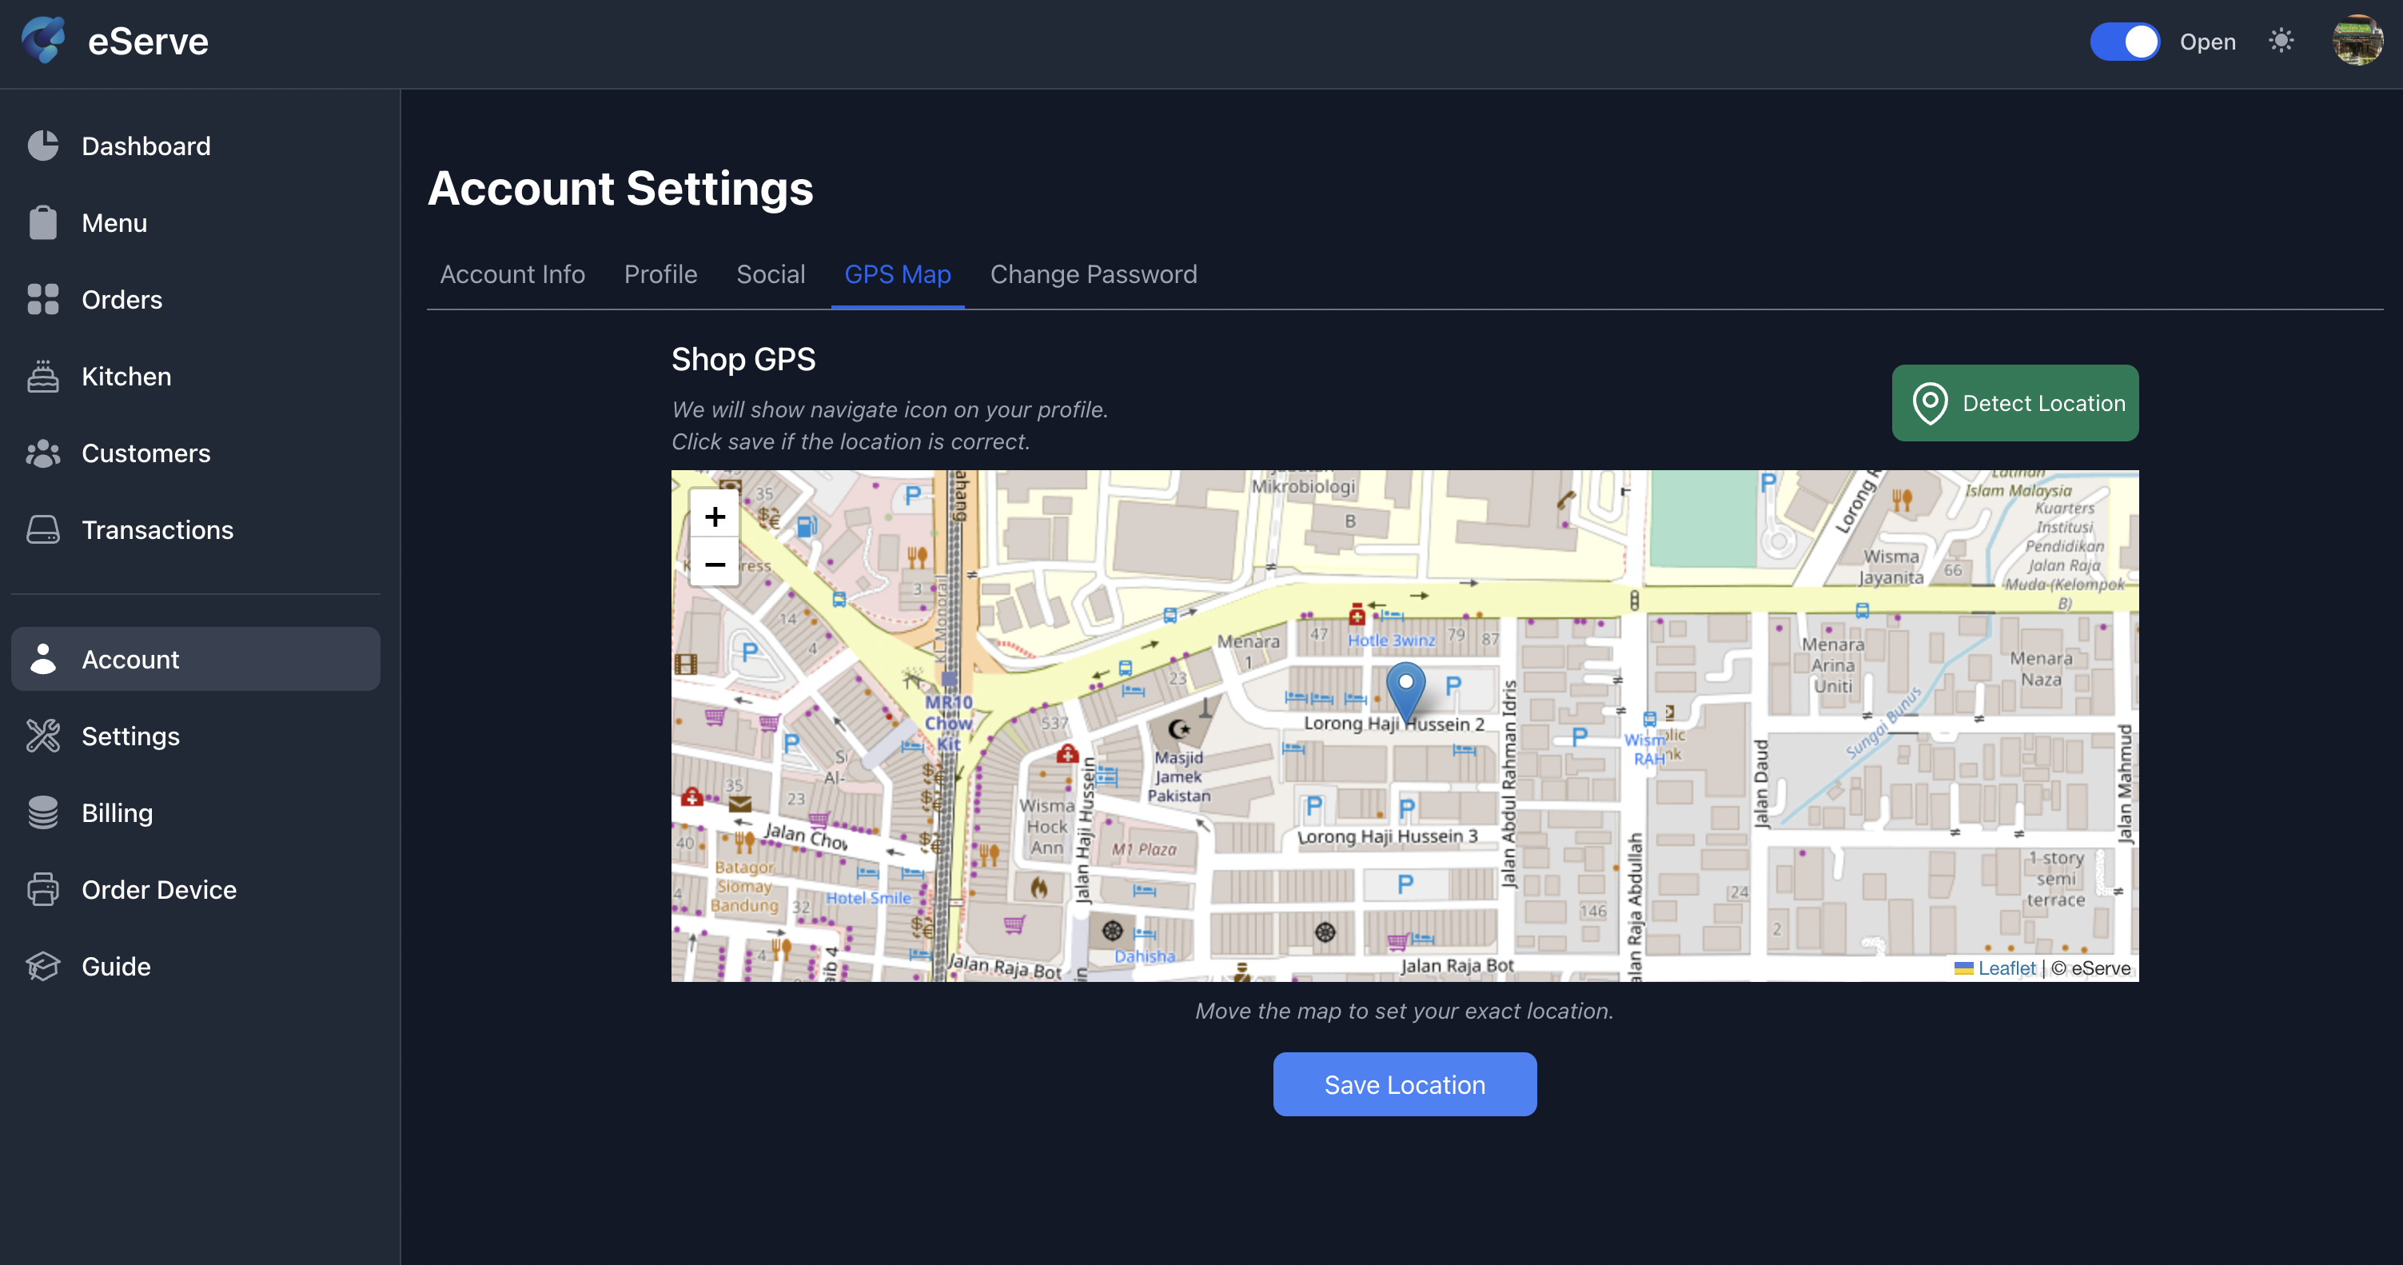The height and width of the screenshot is (1265, 2403).
Task: Open the Change Password tab
Action: coord(1094,274)
